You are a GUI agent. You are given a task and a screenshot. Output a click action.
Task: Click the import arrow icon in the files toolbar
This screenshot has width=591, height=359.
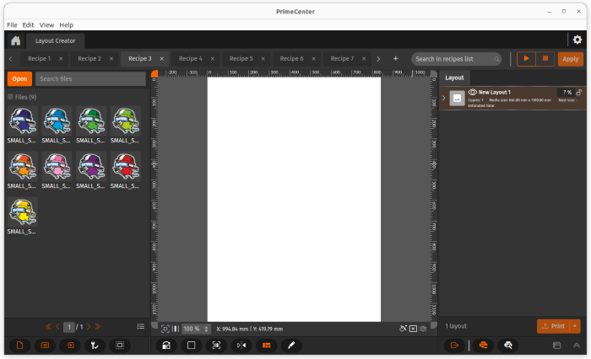[70, 346]
